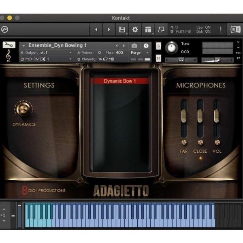Shift keyboard octave down arrow
This screenshot has width=243, height=243.
[4, 221]
